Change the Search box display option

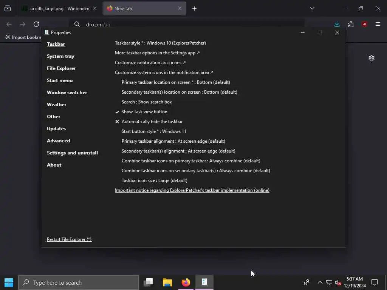pyautogui.click(x=147, y=102)
